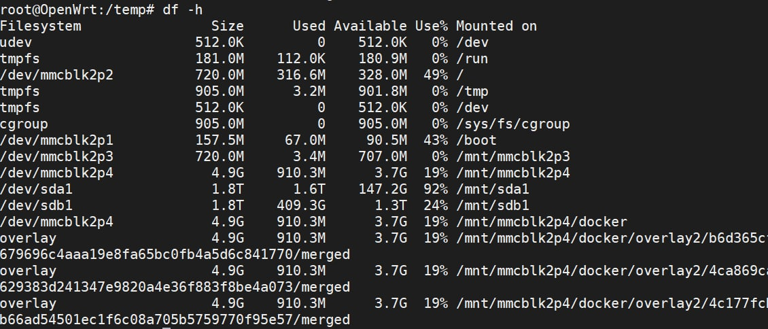Click the 'Filesystem' column header

pos(40,26)
